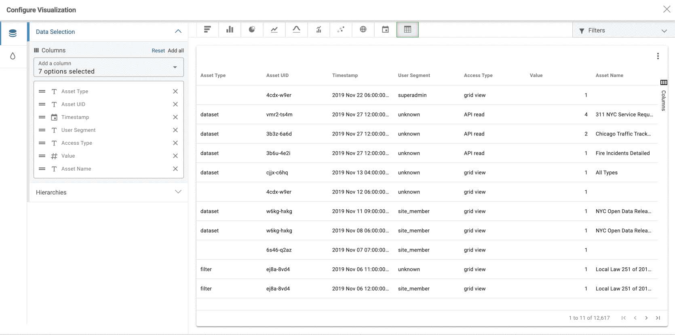Expand the Filters panel
Screen dimensions: 675x335
pos(624,30)
